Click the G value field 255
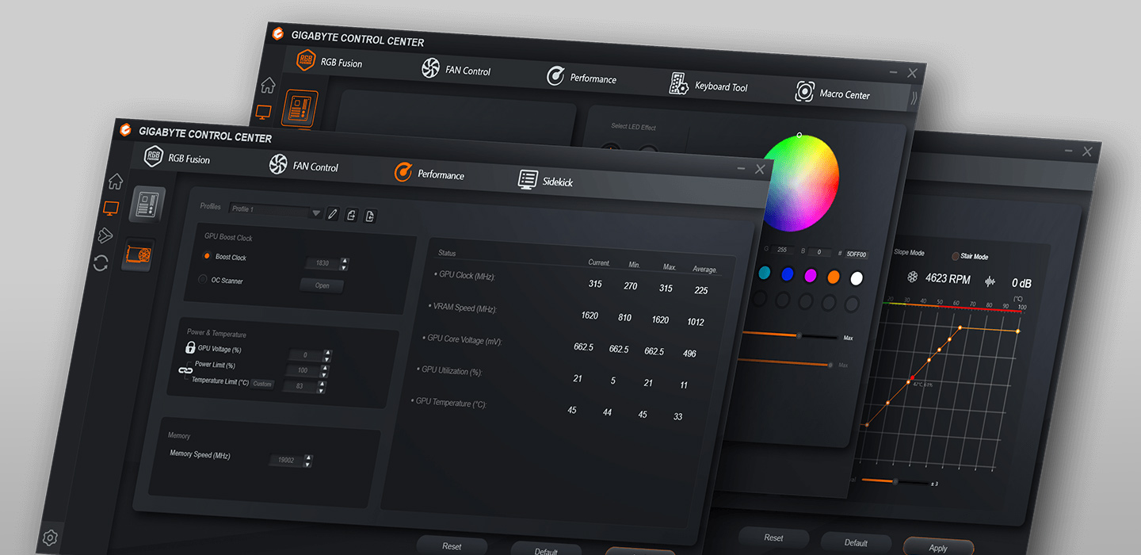This screenshot has height=555, width=1141. coord(784,250)
